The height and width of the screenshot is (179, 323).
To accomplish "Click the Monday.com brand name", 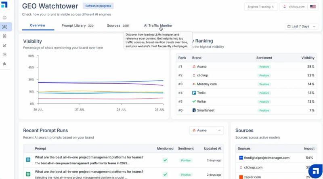I will (x=207, y=84).
